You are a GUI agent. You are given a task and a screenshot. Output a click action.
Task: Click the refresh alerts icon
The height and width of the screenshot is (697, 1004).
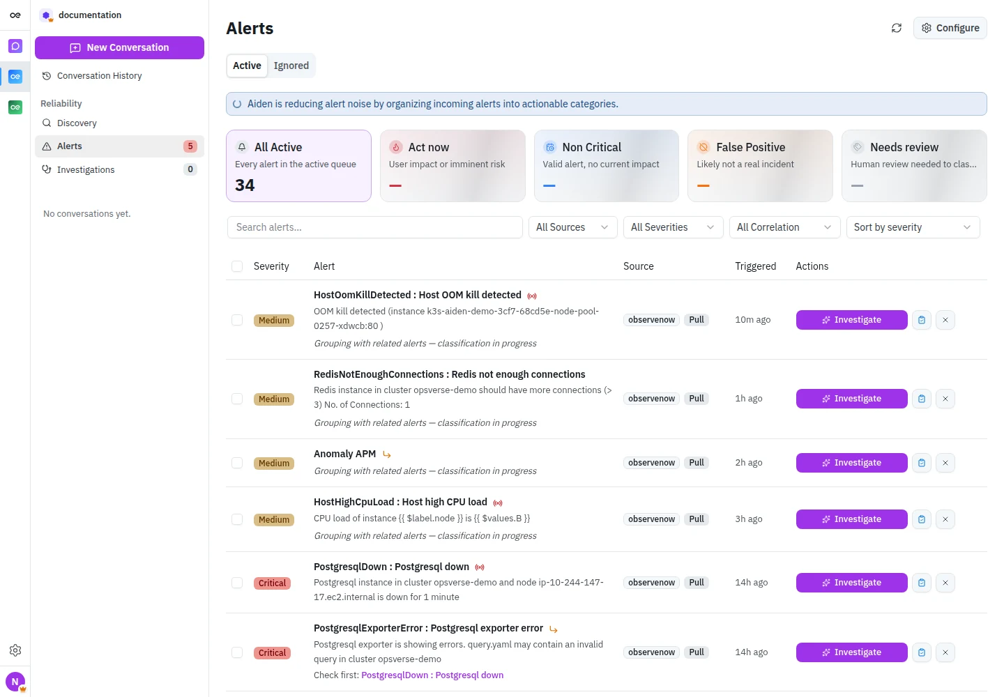[897, 28]
